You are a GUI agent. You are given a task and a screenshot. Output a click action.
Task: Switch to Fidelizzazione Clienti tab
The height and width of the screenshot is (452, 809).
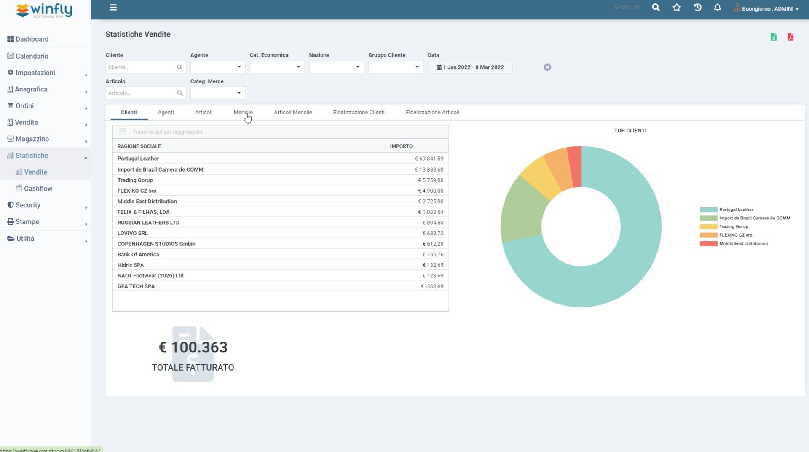[x=359, y=112]
